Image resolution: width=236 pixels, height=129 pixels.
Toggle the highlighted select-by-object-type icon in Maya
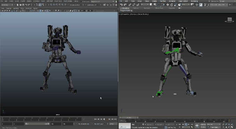click(40, 5)
